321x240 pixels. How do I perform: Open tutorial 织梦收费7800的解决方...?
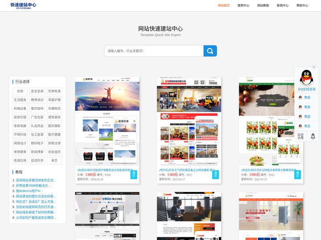(33, 185)
